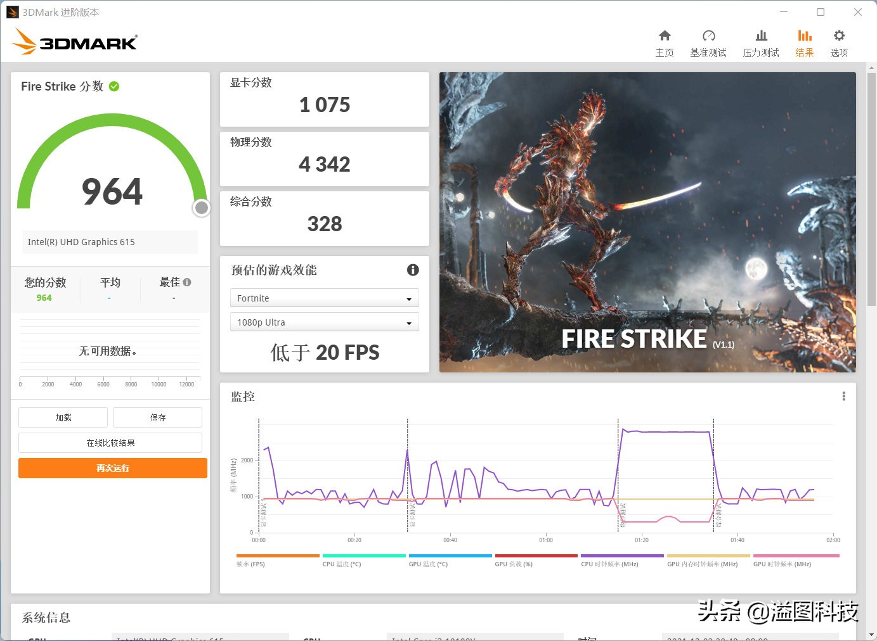The width and height of the screenshot is (877, 641).
Task: Toggle GPU 内存时钟频率 yellow legend
Action: coord(708,561)
